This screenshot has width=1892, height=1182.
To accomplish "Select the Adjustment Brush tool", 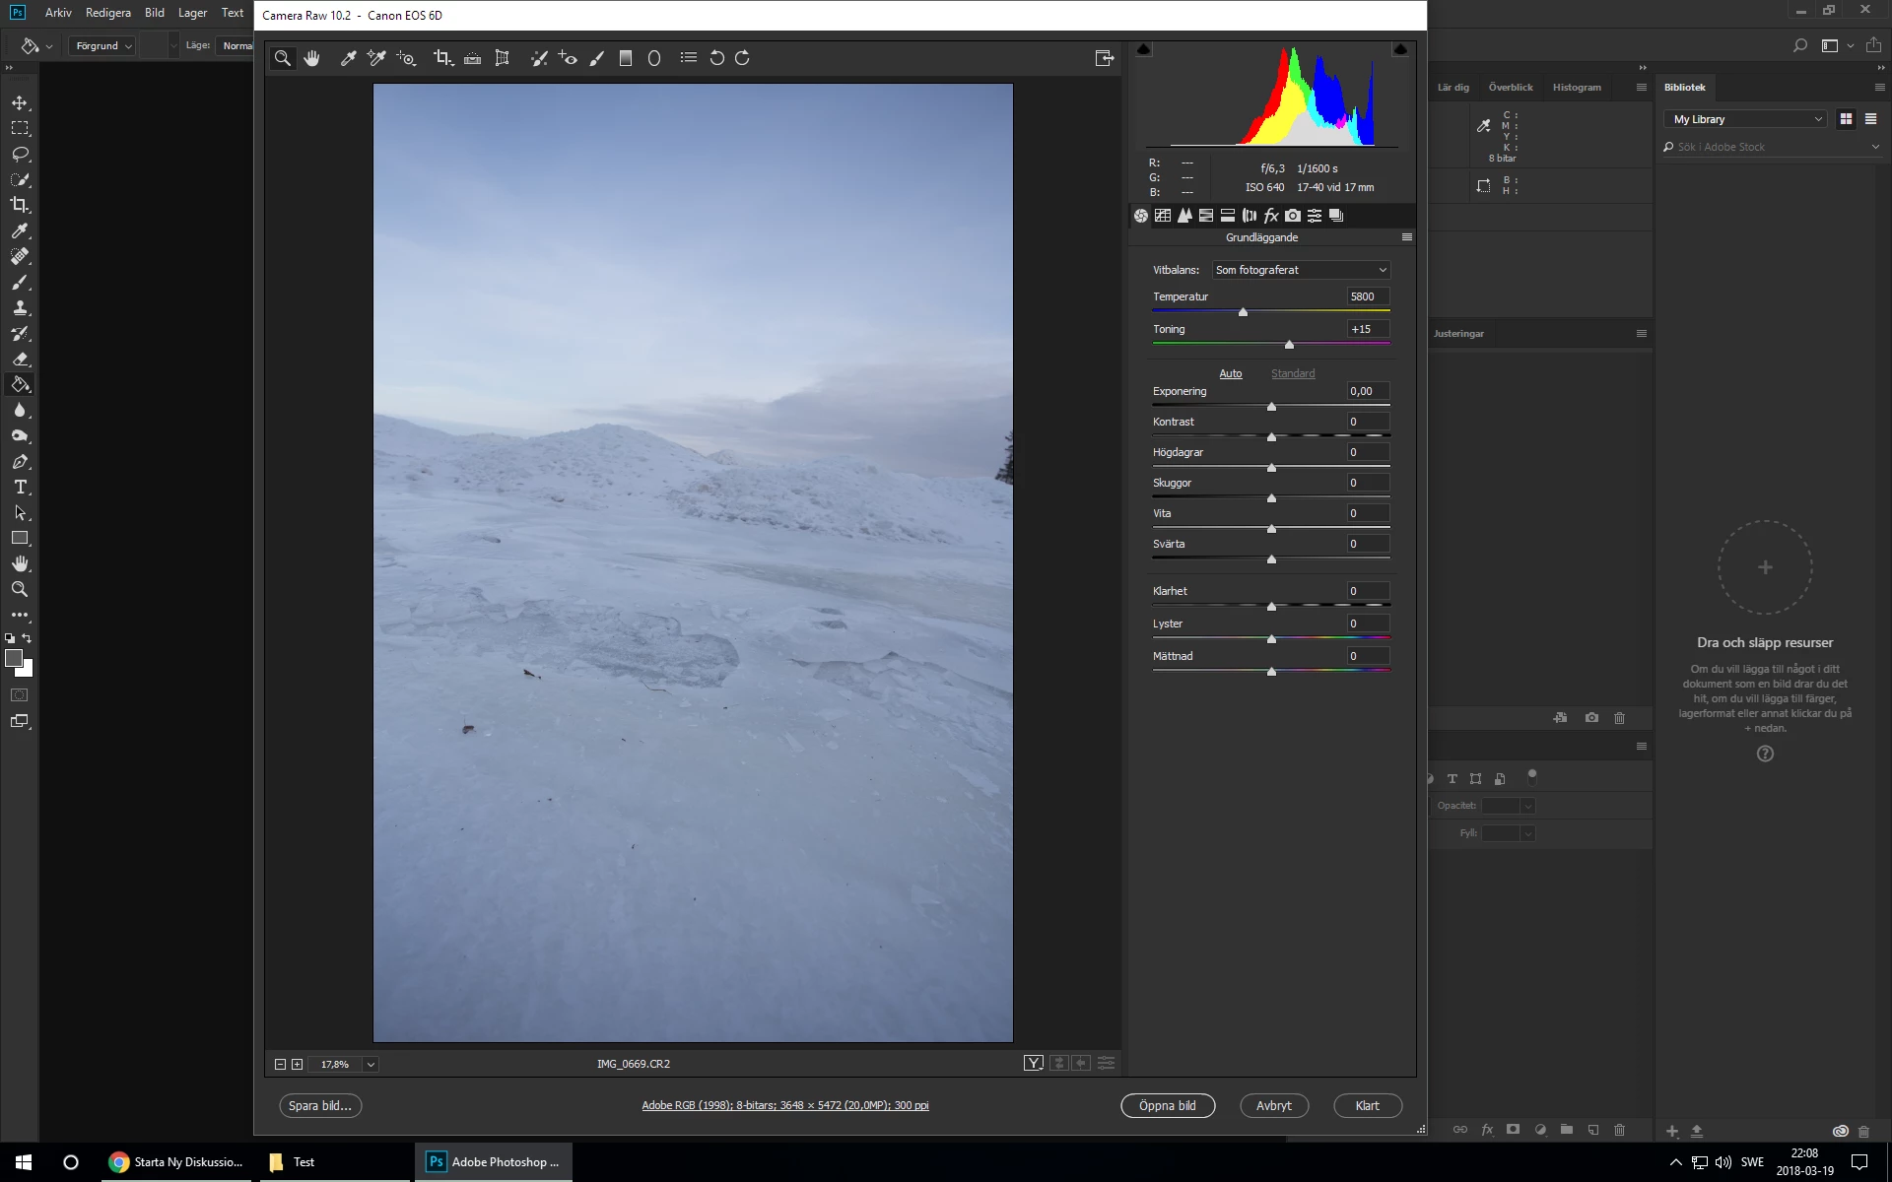I will click(x=597, y=58).
